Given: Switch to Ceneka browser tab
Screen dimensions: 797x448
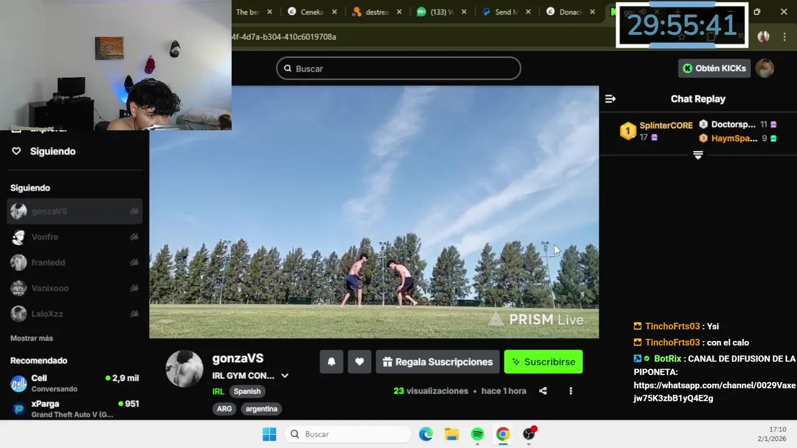Looking at the screenshot, I should pyautogui.click(x=311, y=12).
